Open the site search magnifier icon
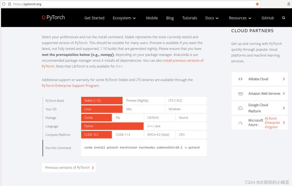Image resolution: width=292 pixels, height=186 pixels. point(284,18)
